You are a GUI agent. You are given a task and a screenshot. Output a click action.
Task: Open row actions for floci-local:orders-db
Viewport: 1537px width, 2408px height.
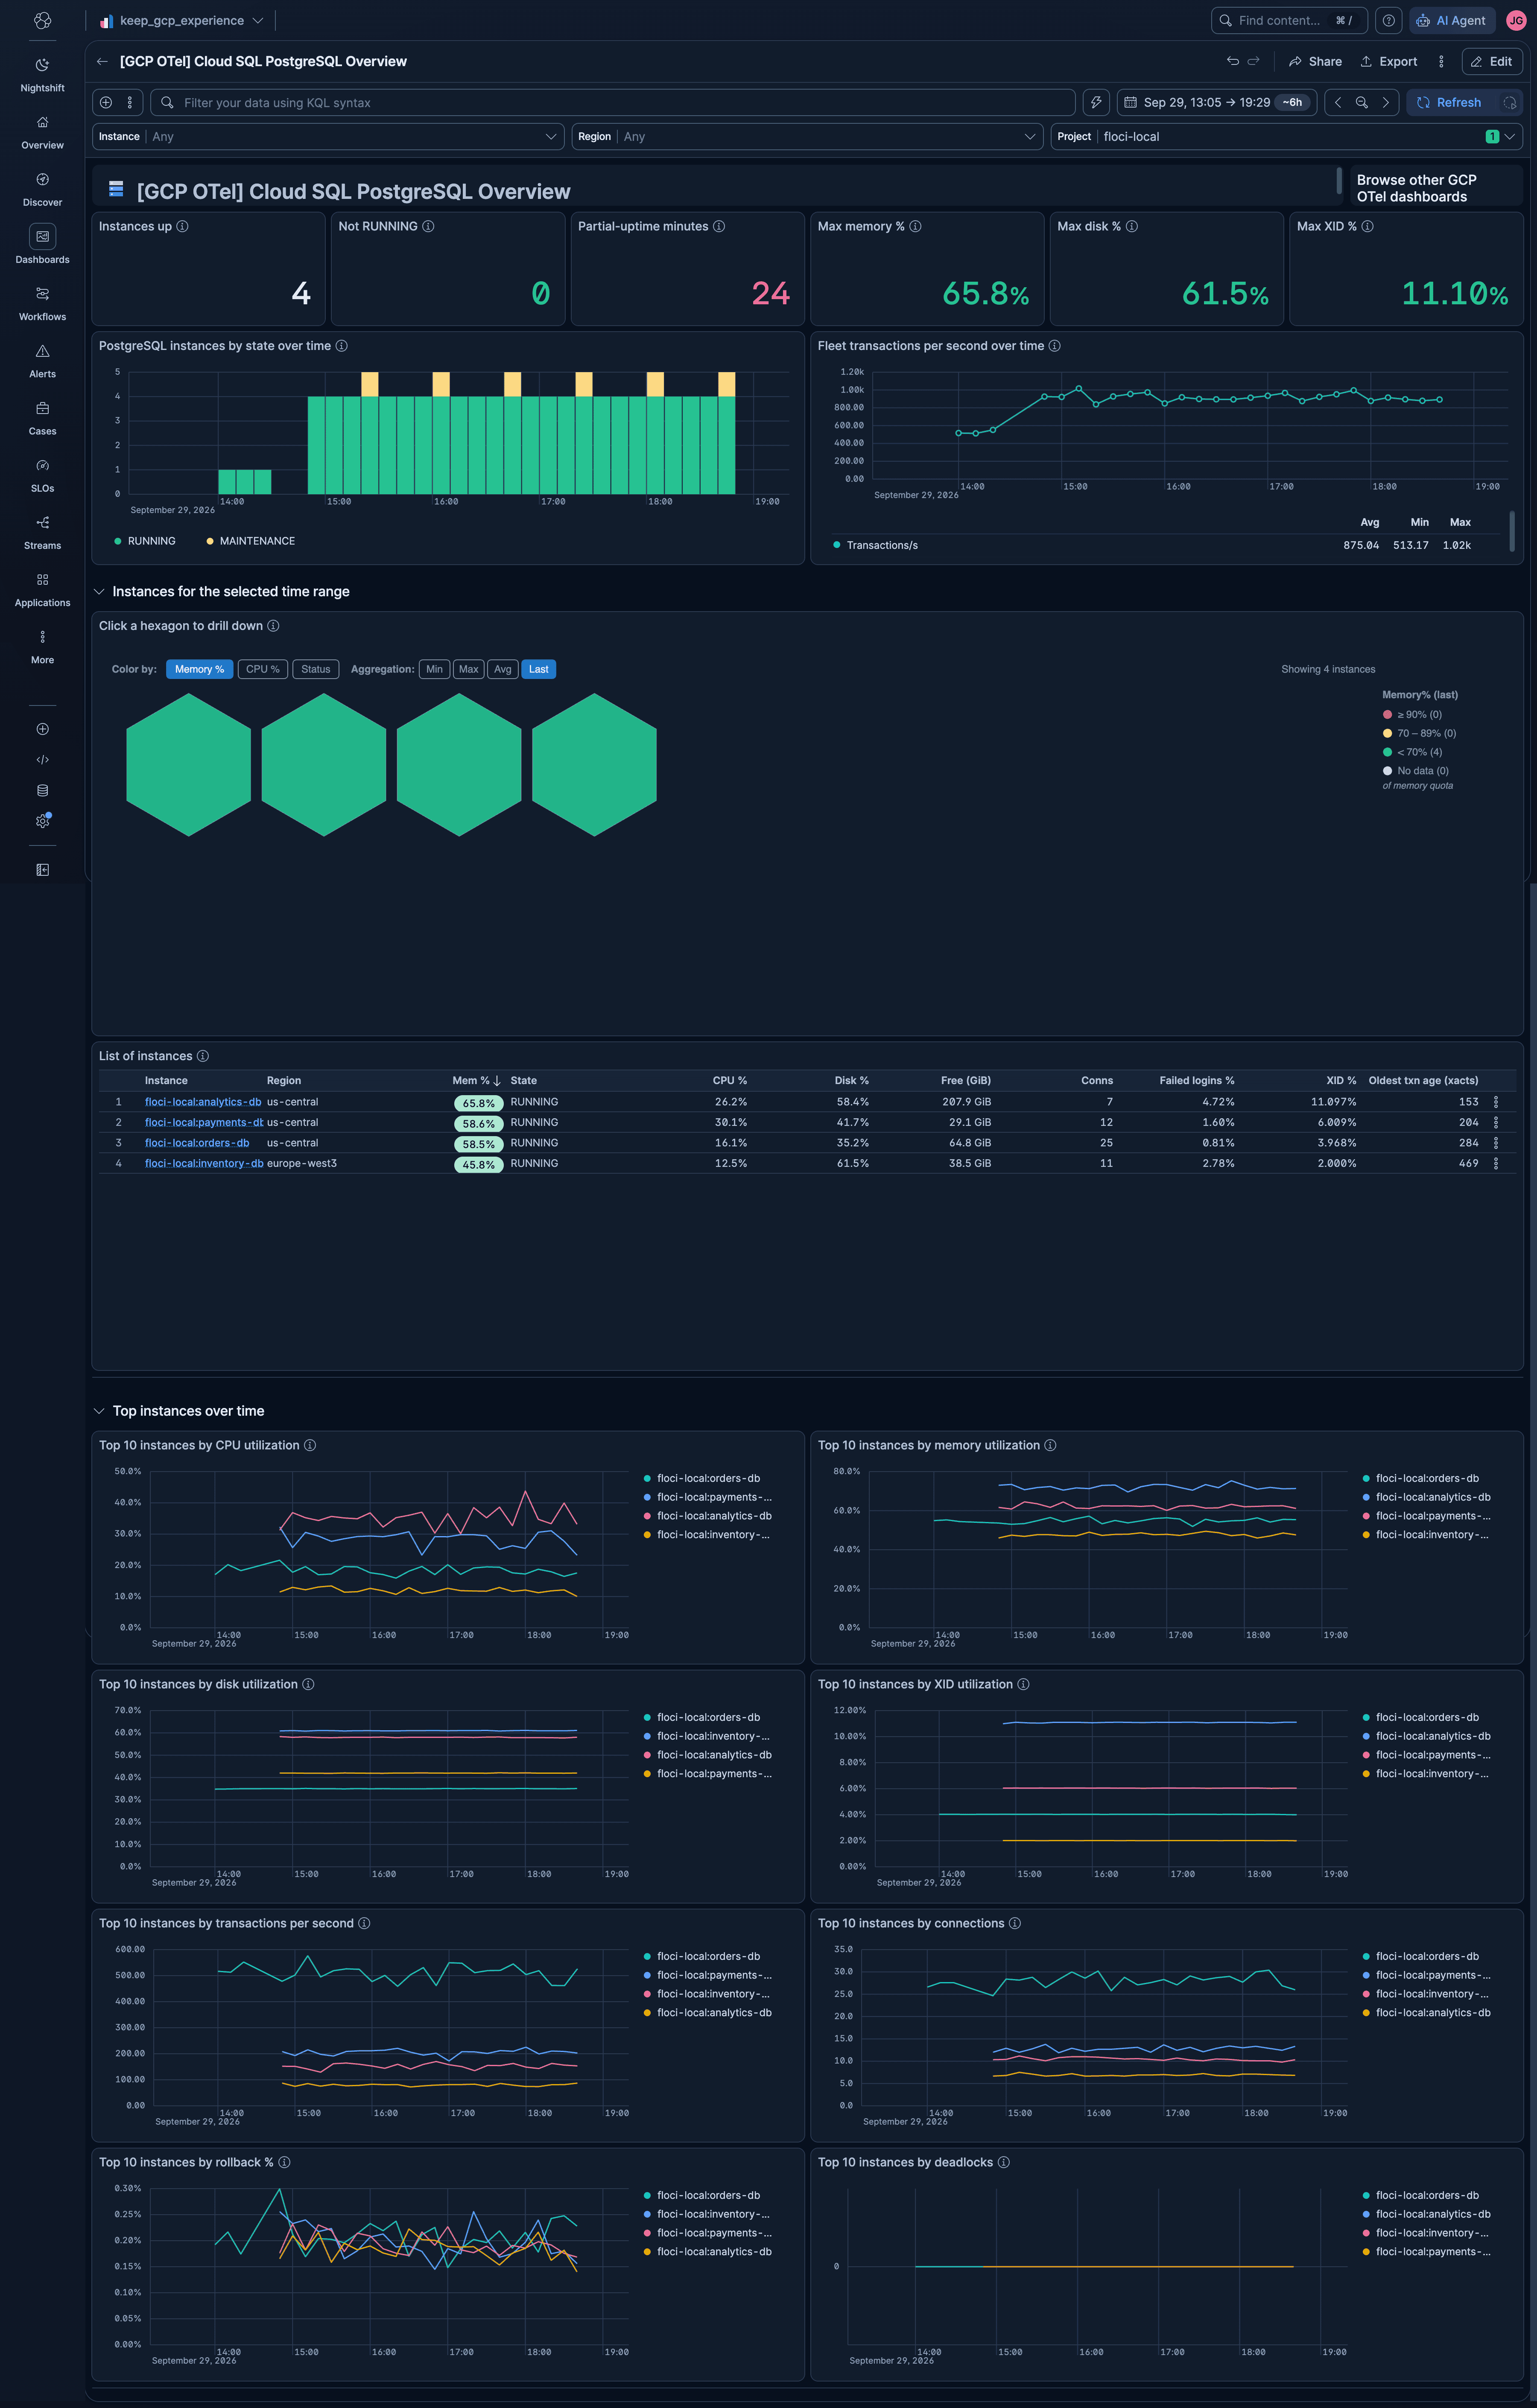[1495, 1143]
